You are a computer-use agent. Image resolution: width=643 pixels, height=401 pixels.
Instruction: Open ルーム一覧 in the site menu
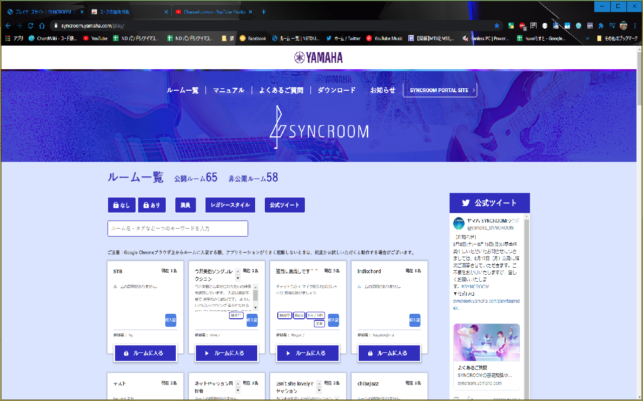(x=183, y=90)
